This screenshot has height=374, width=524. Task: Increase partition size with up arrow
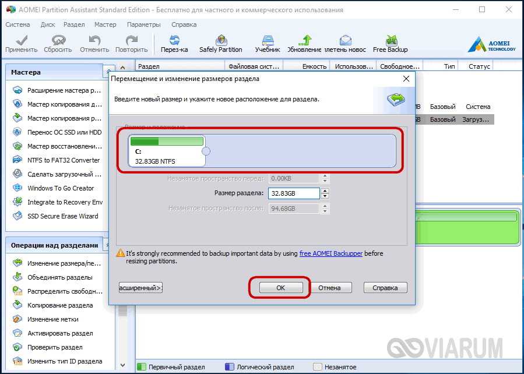pyautogui.click(x=325, y=190)
